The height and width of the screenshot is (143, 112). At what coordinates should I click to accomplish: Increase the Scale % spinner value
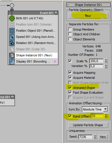pos(106,60)
